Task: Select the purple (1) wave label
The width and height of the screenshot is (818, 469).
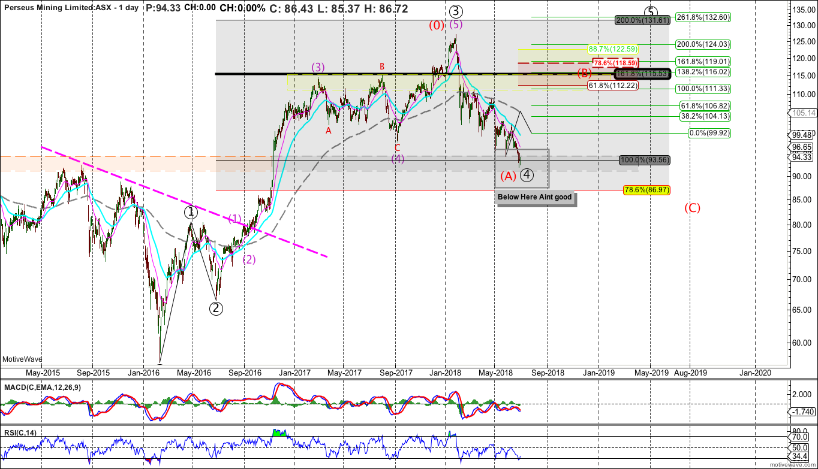Action: point(234,219)
